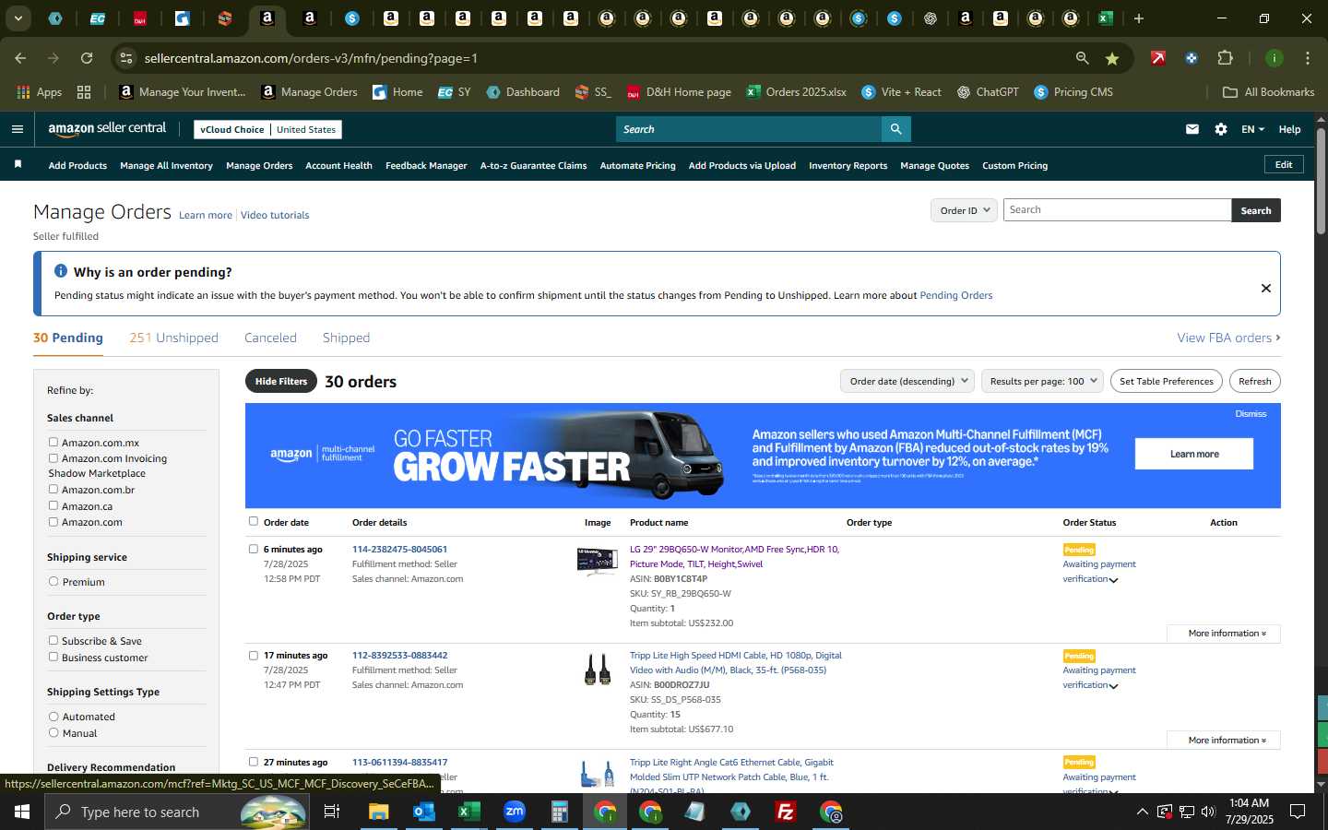The image size is (1328, 830).
Task: Check the Subscribe & Save order type
Action: [x=53, y=641]
